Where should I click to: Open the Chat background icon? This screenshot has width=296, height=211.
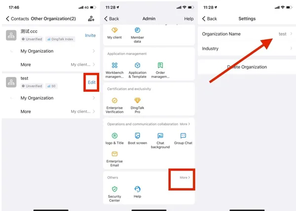coord(160,136)
